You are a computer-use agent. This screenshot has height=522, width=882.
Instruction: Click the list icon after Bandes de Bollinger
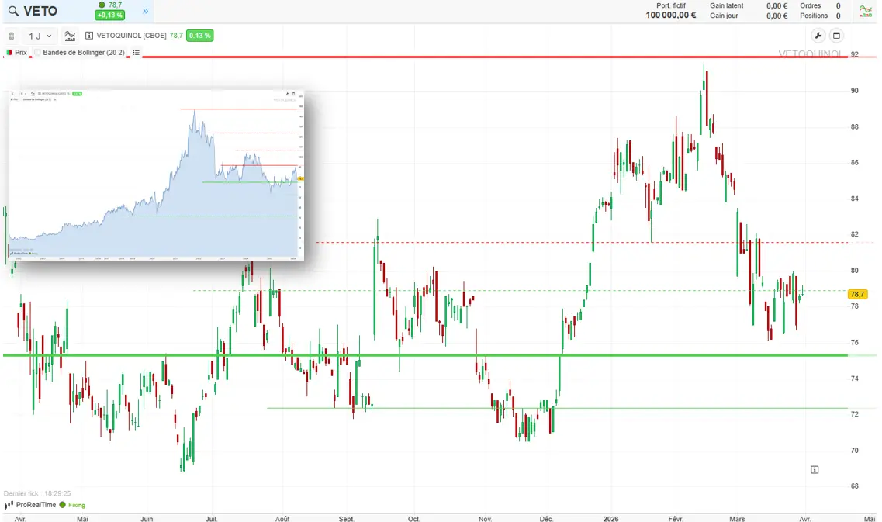click(x=136, y=52)
